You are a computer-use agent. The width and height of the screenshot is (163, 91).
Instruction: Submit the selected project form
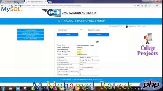[67, 35]
